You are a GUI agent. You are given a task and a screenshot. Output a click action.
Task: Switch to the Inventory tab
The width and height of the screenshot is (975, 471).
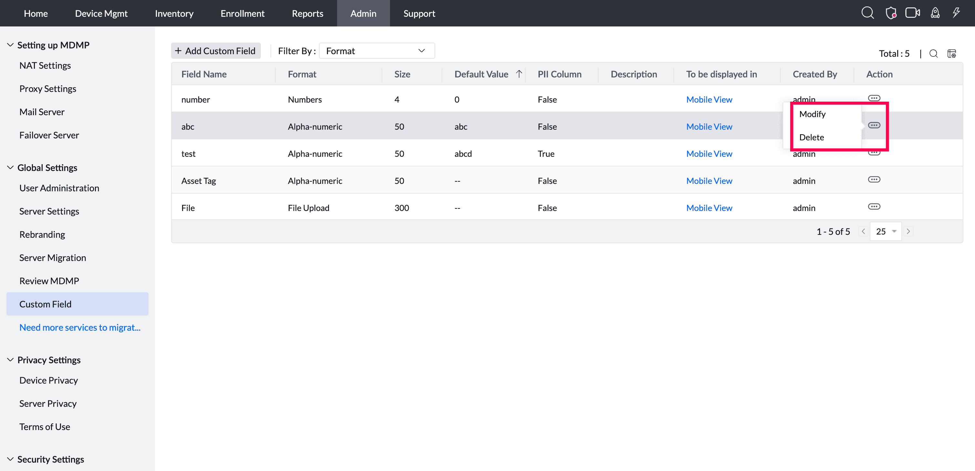click(174, 13)
